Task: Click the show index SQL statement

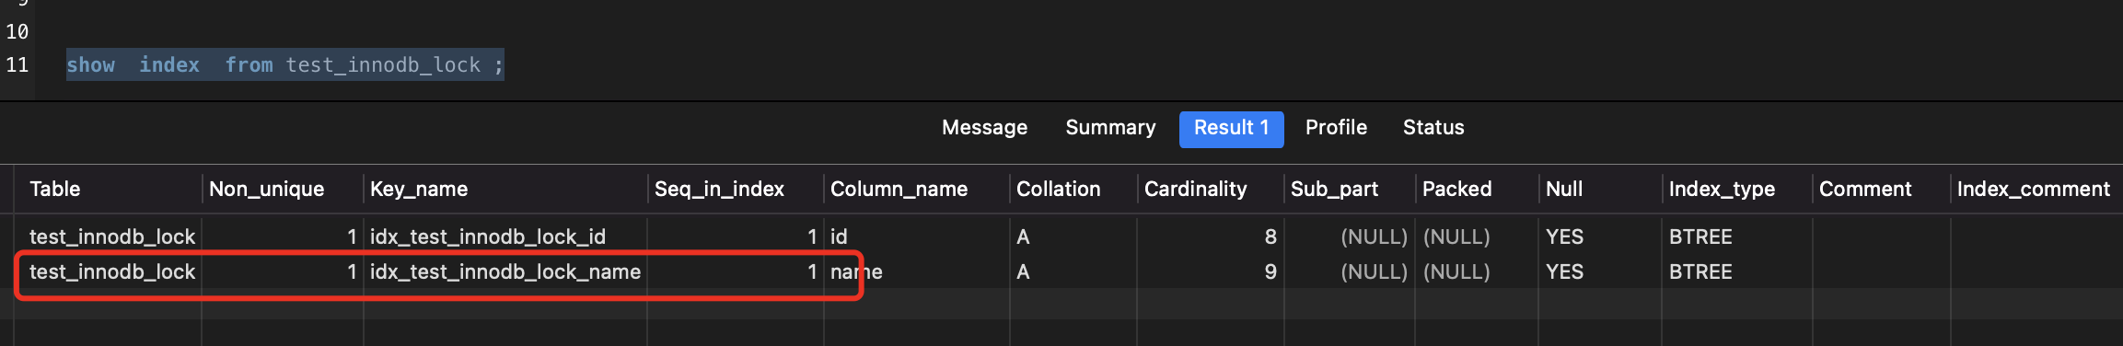Action: 284,65
